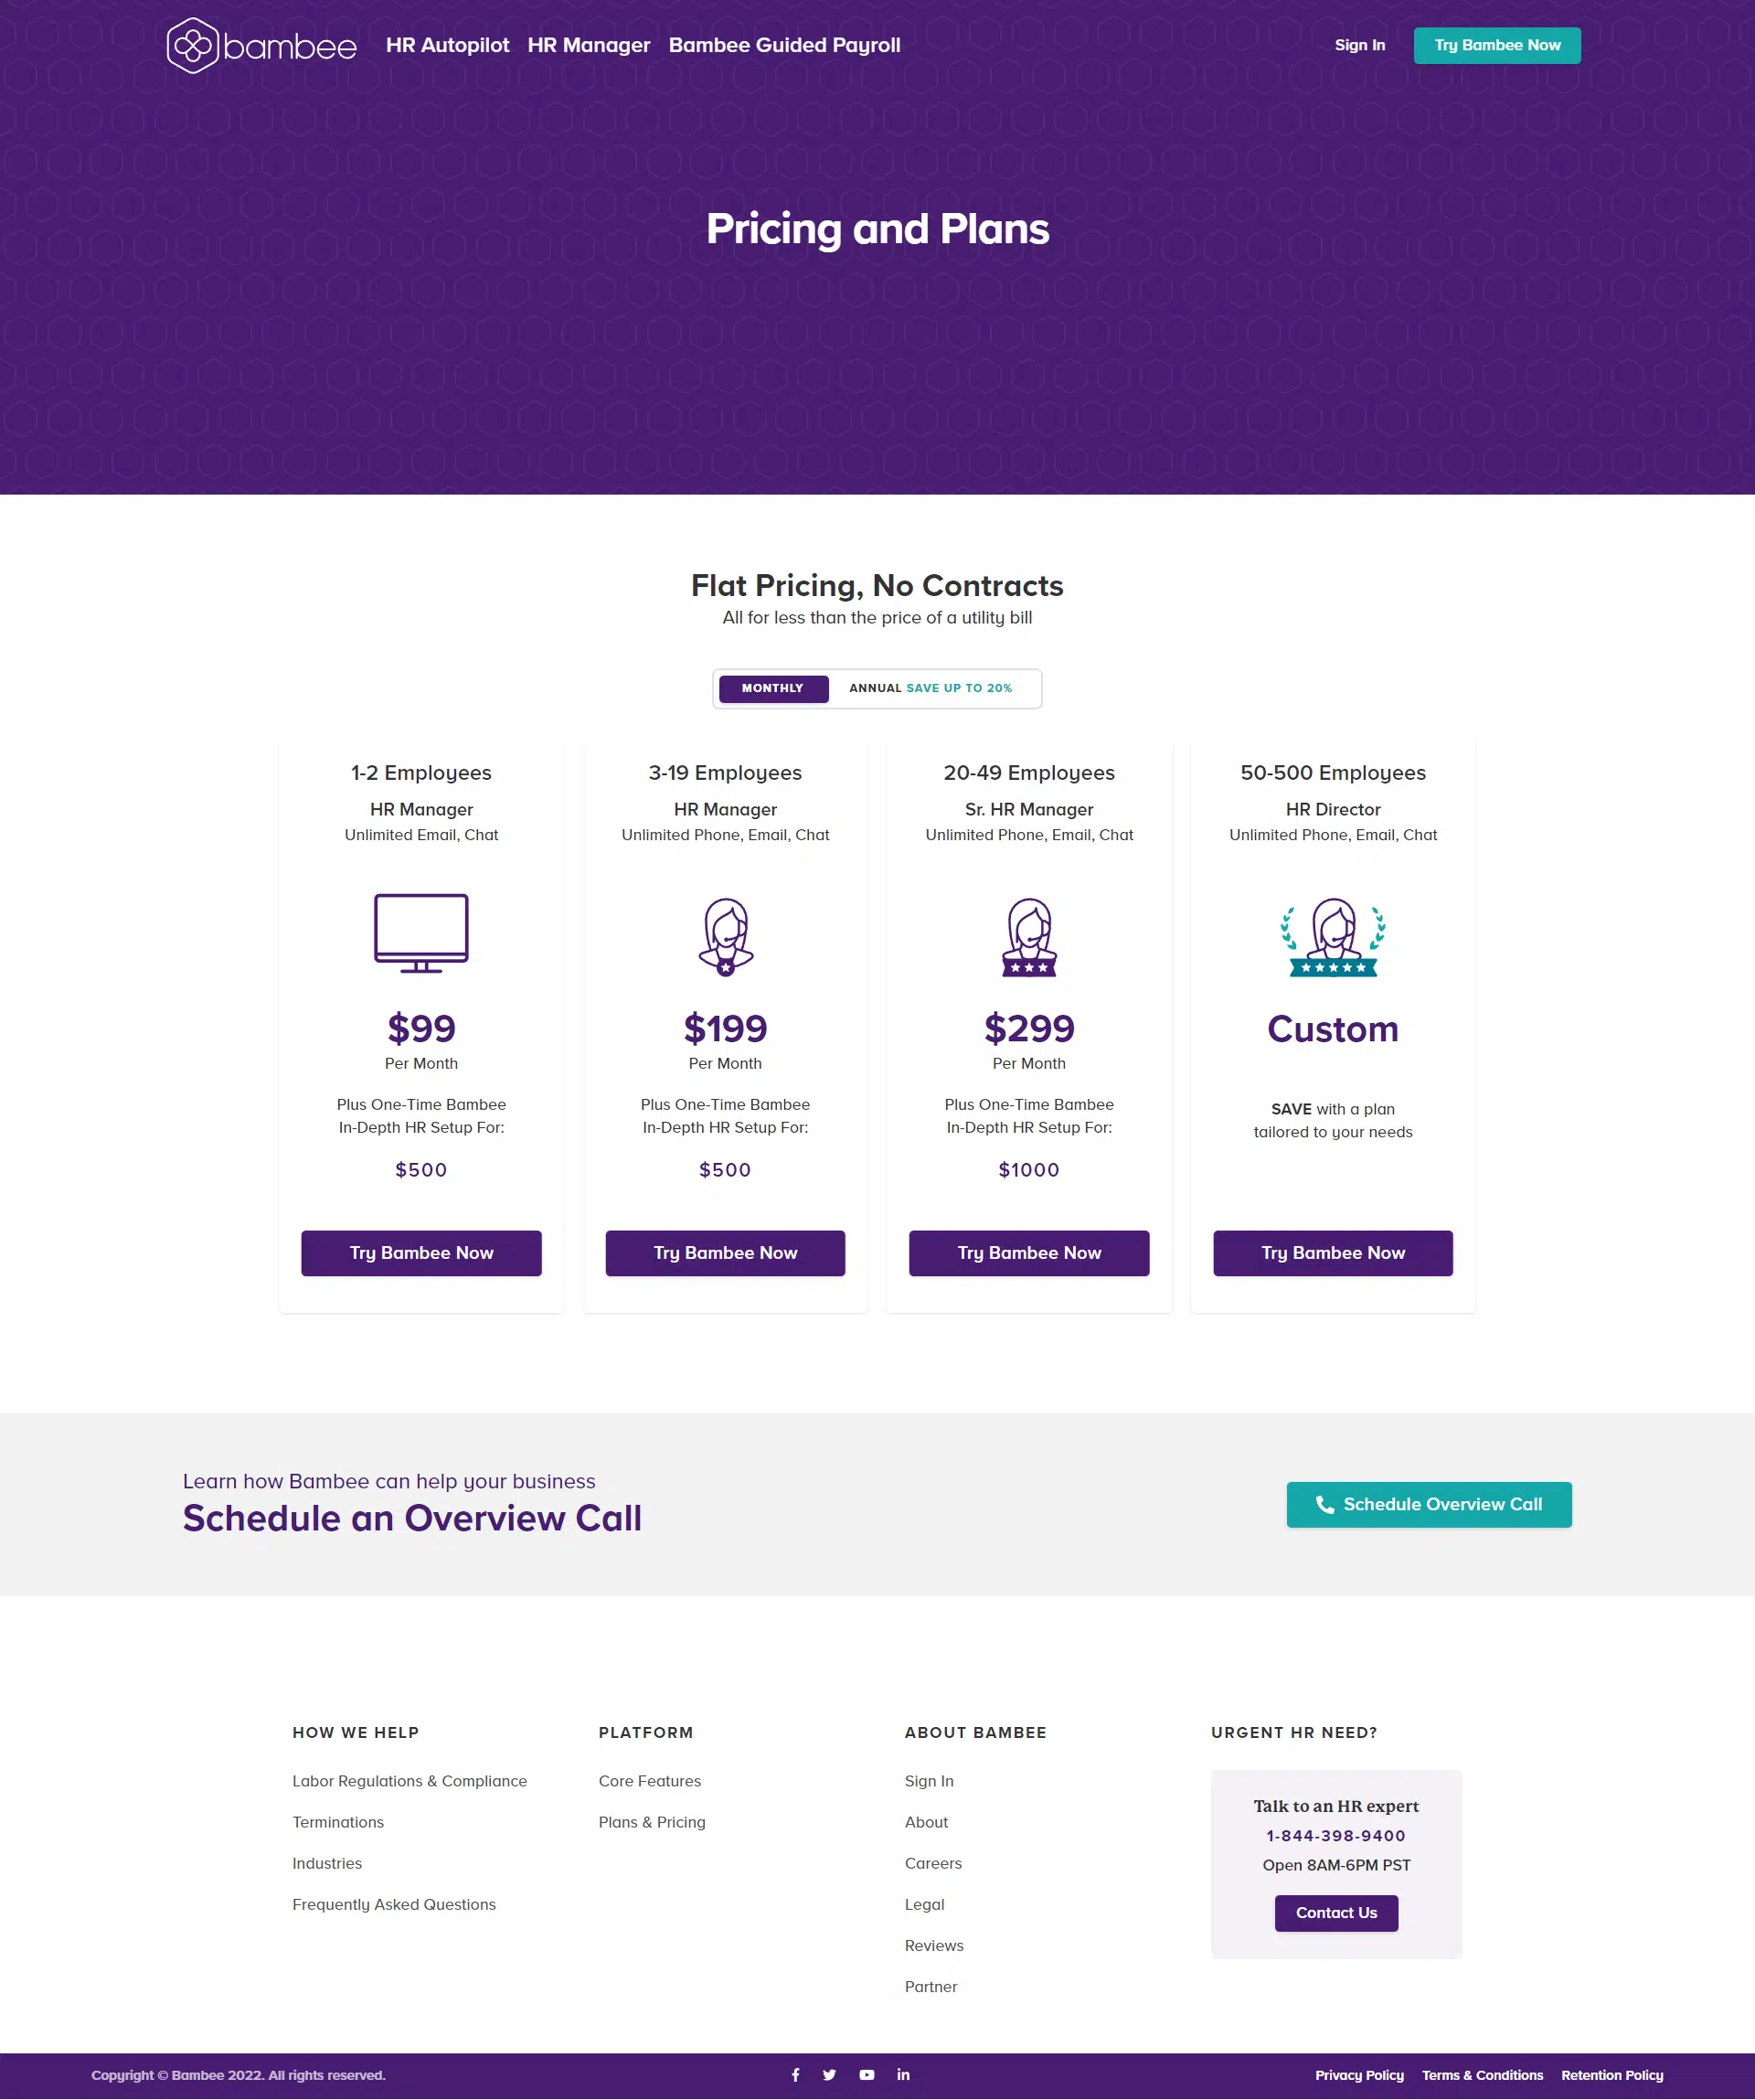This screenshot has height=2100, width=1755.
Task: Switch pricing to Annual billing
Action: tap(930, 688)
